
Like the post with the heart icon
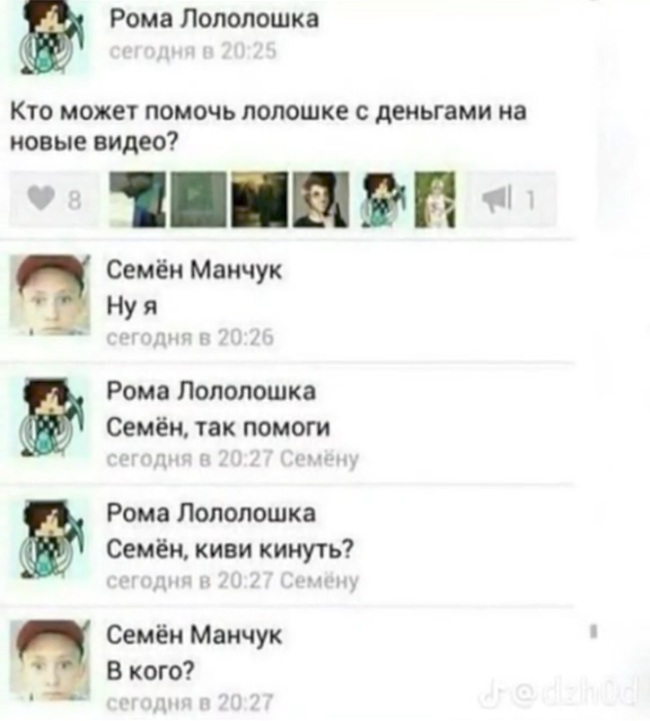(x=54, y=200)
